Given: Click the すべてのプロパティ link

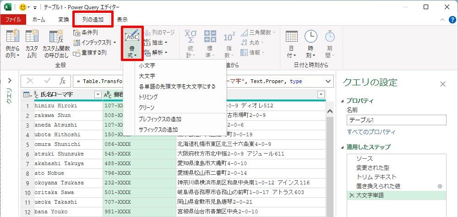Looking at the screenshot, I should [371, 132].
